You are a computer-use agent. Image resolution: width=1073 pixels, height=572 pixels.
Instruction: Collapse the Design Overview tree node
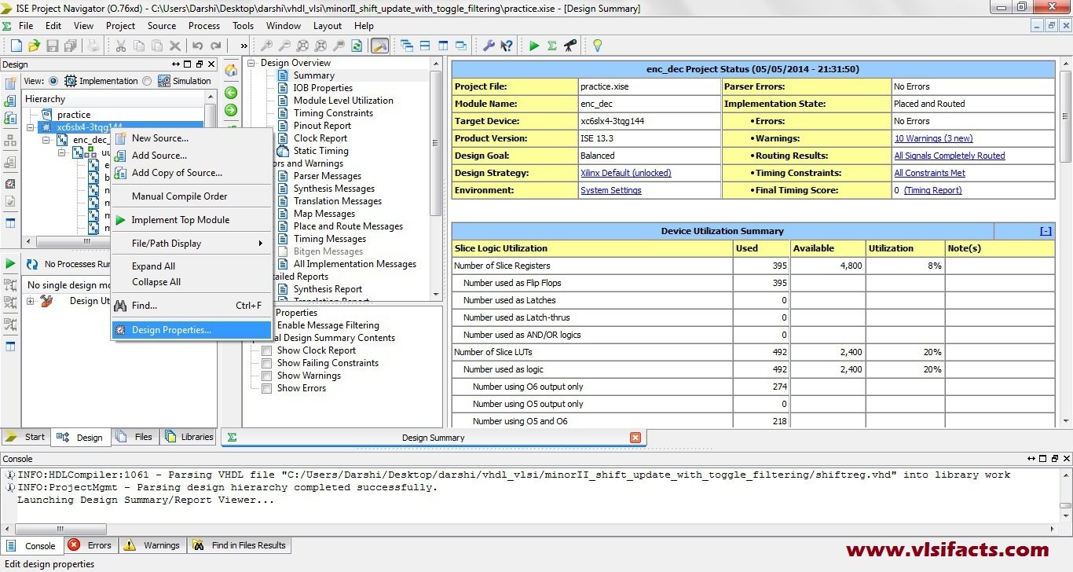point(251,63)
